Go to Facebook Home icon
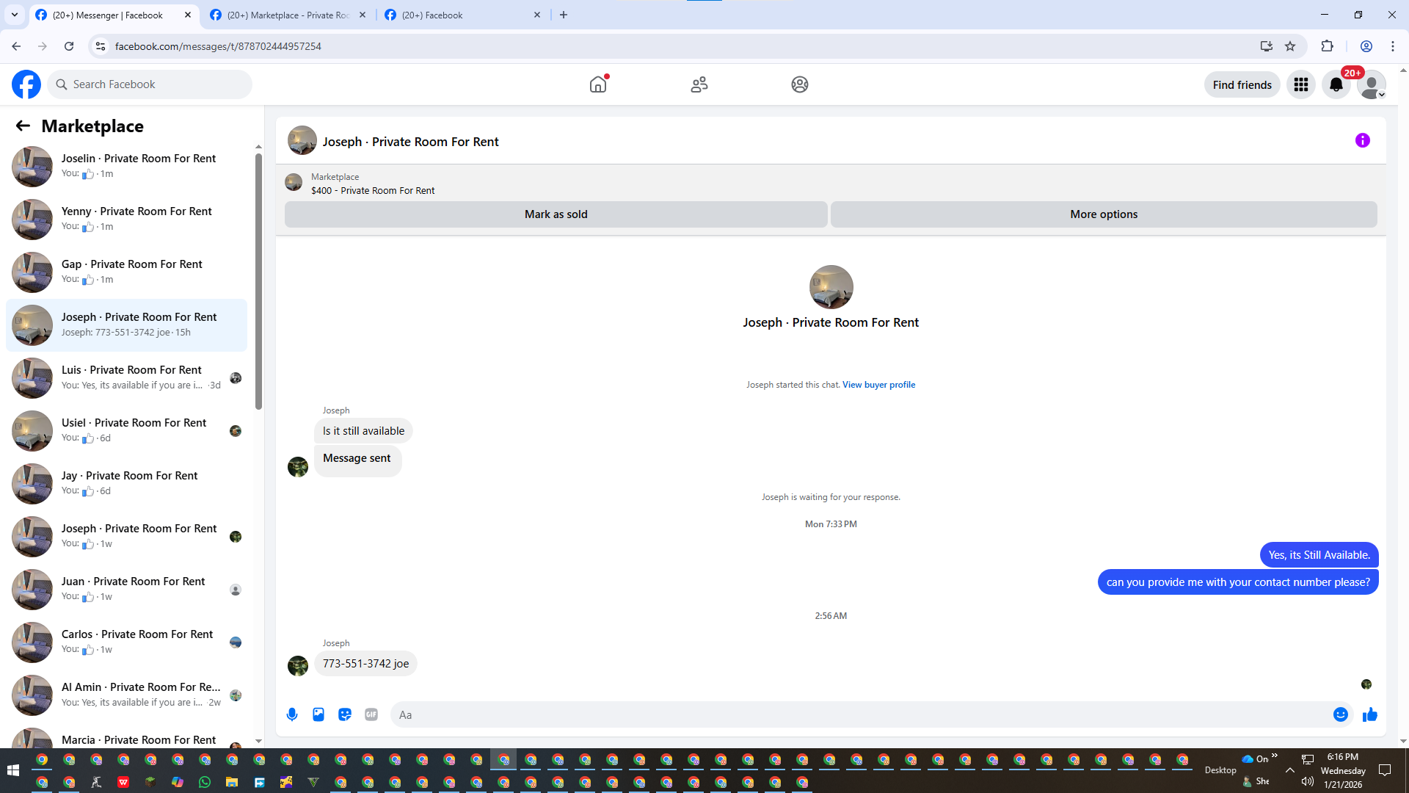The height and width of the screenshot is (793, 1409). 598,84
